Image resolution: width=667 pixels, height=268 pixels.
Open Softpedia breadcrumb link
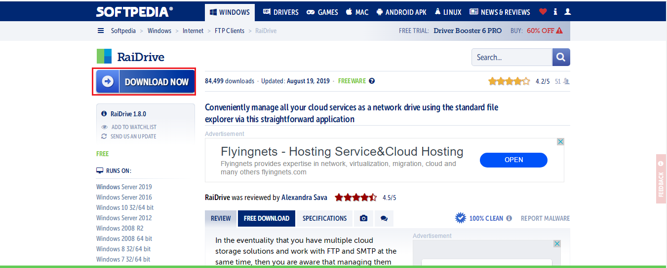click(x=123, y=31)
